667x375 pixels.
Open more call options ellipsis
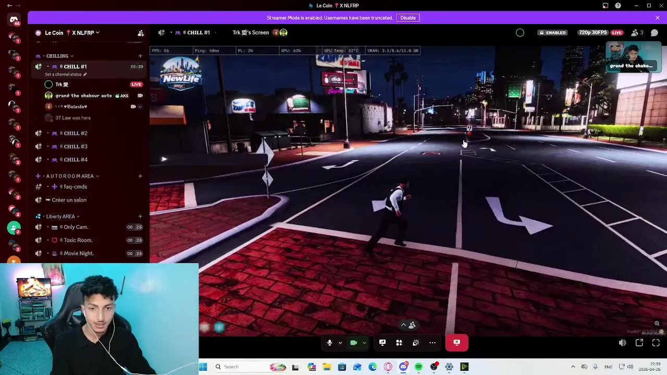(x=433, y=343)
